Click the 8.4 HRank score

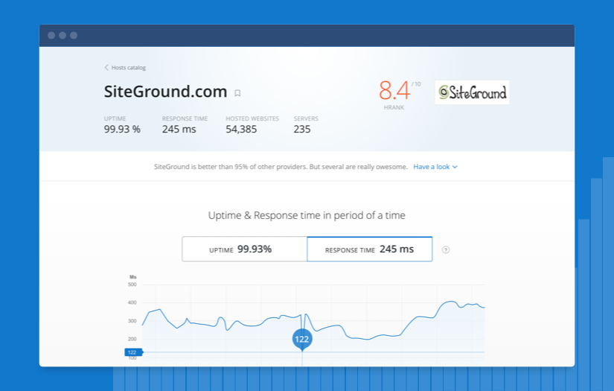click(394, 91)
